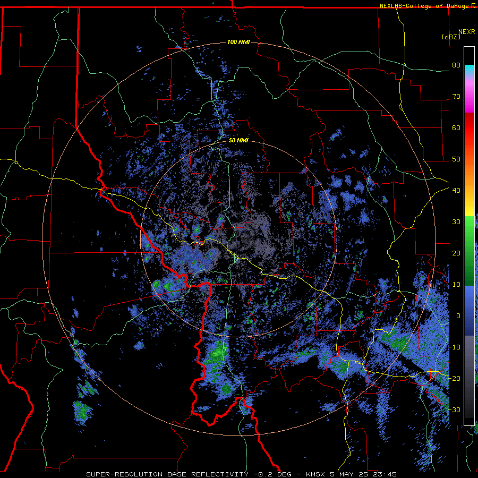Click the 80 dBZ value on color scale
This screenshot has width=478, height=478.
click(456, 65)
